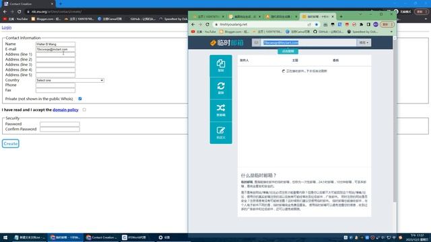Screen dimensions: 431x242
Task: Go back in the Contact Creation window
Action: point(5,11)
